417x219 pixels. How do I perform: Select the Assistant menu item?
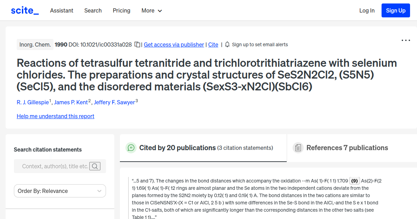62,11
